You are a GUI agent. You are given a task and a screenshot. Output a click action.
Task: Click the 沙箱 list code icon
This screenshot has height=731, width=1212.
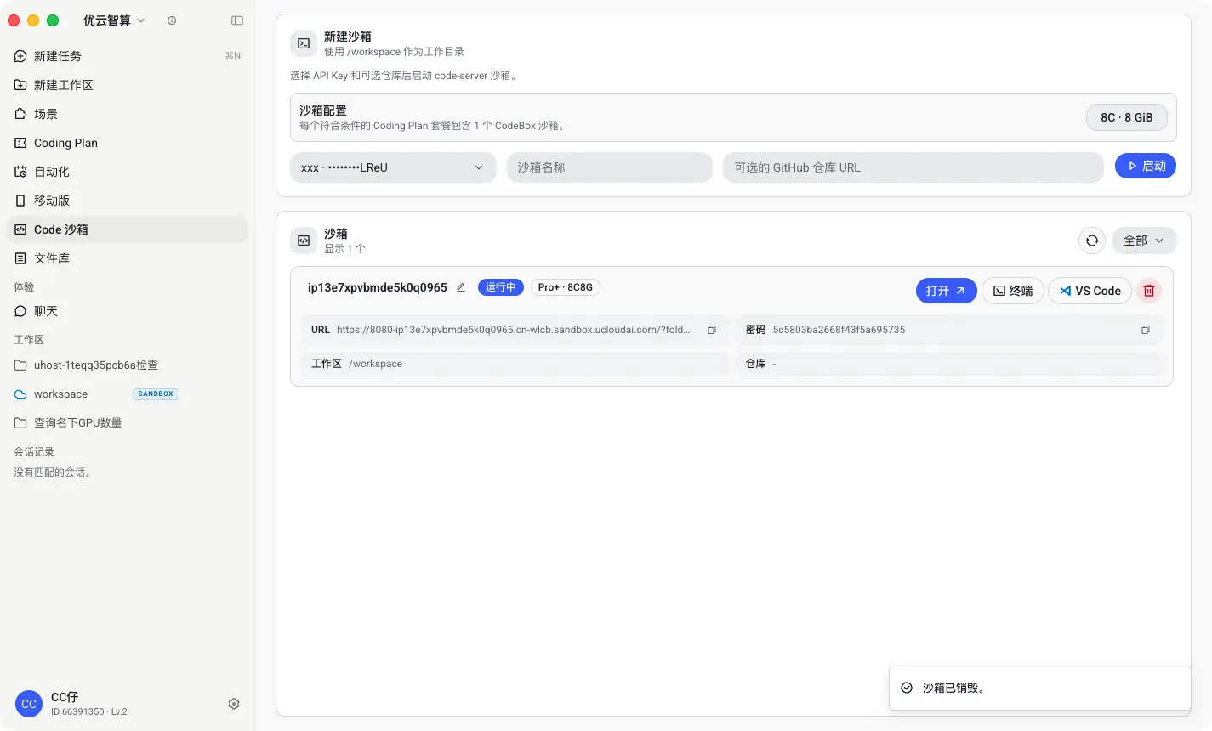click(x=304, y=241)
